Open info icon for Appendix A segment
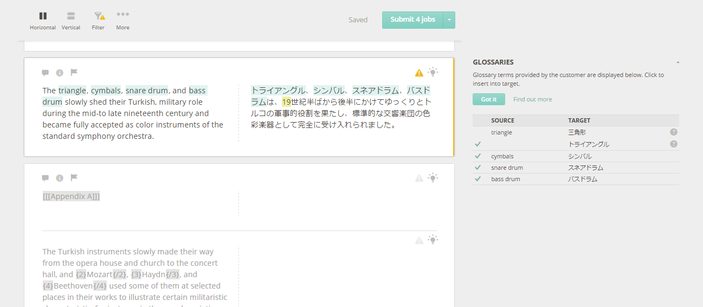This screenshot has height=307, width=703. point(60,178)
